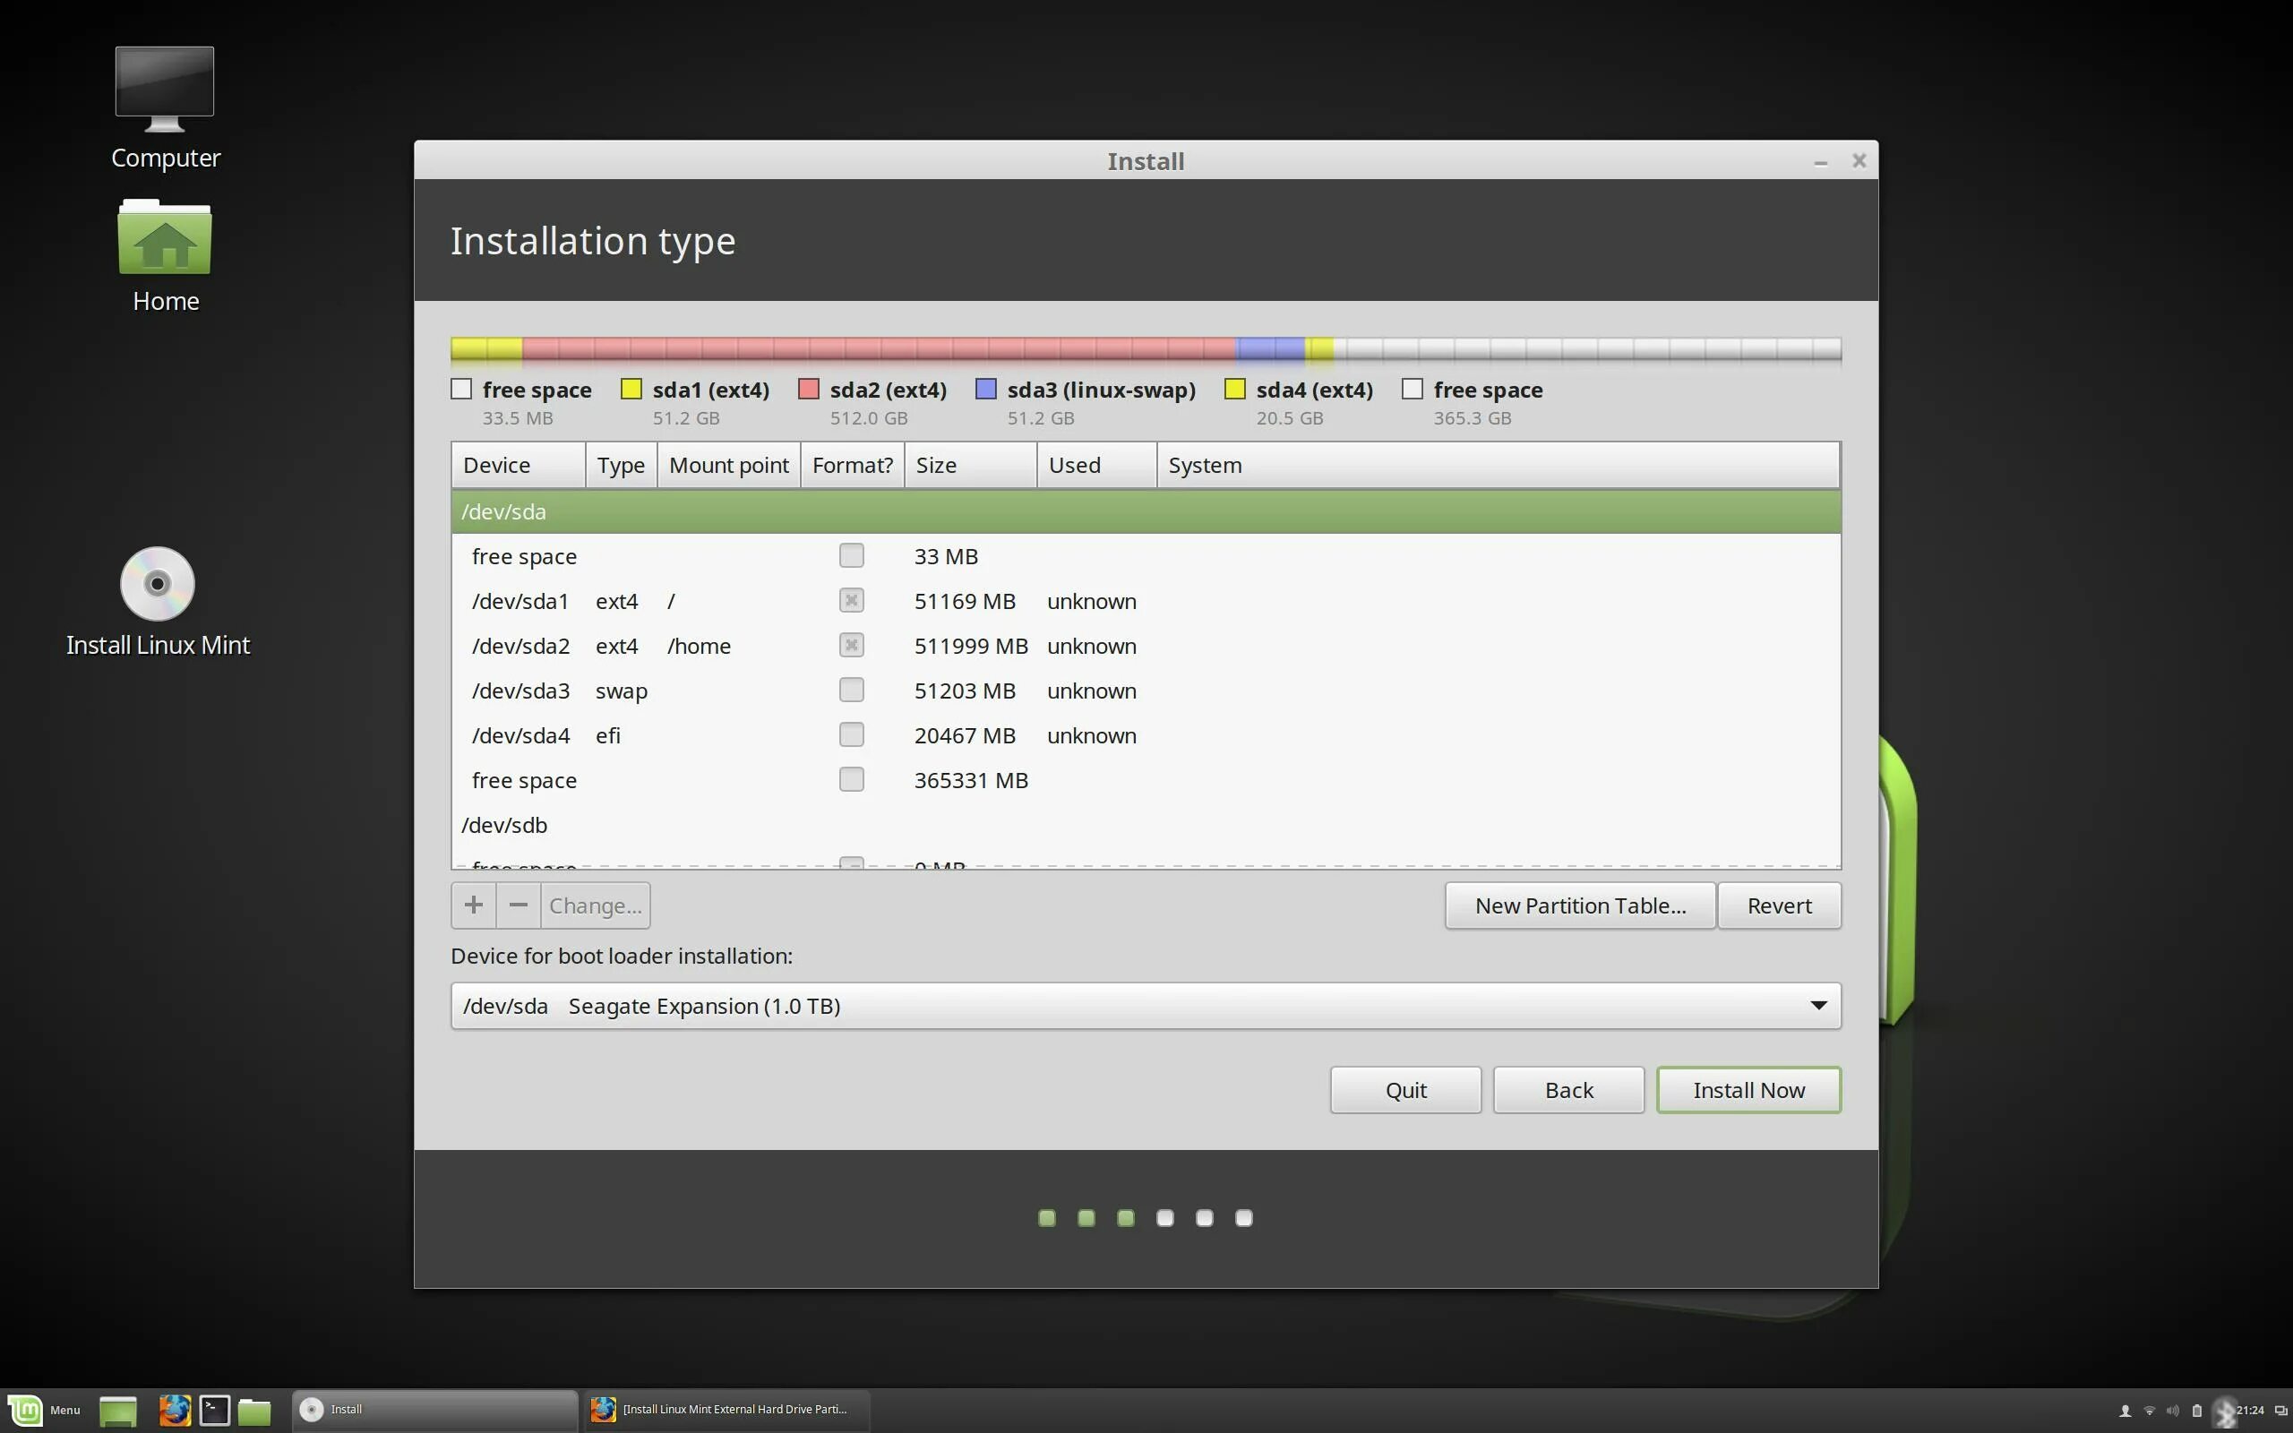
Task: Click the Add partition button (+)
Action: 472,905
